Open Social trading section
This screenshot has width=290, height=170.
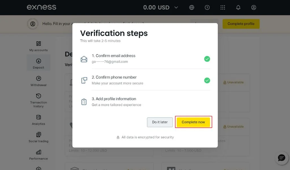point(39,137)
